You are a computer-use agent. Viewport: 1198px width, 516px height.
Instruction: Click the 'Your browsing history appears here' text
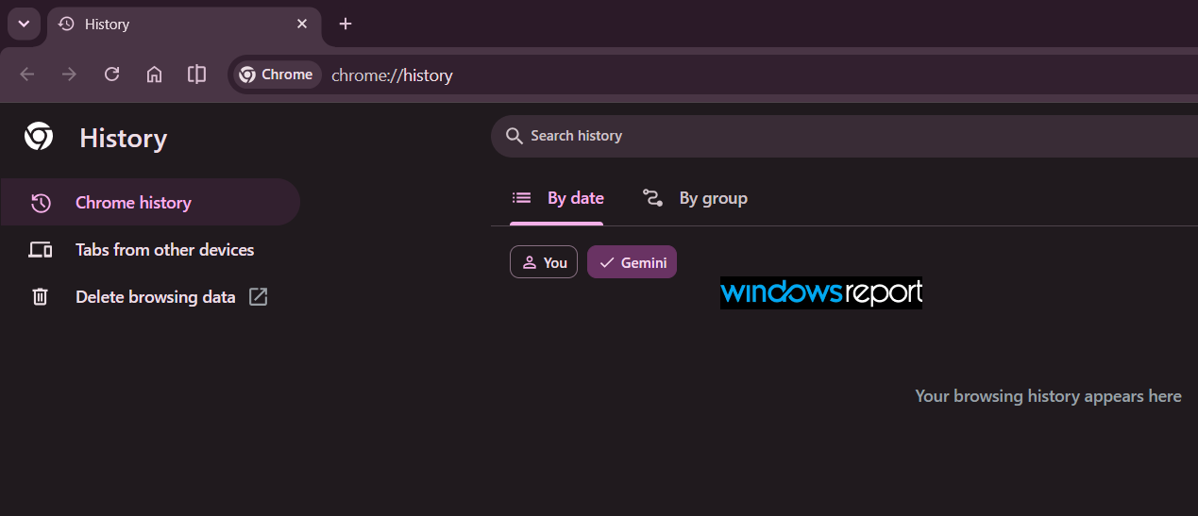point(1048,396)
